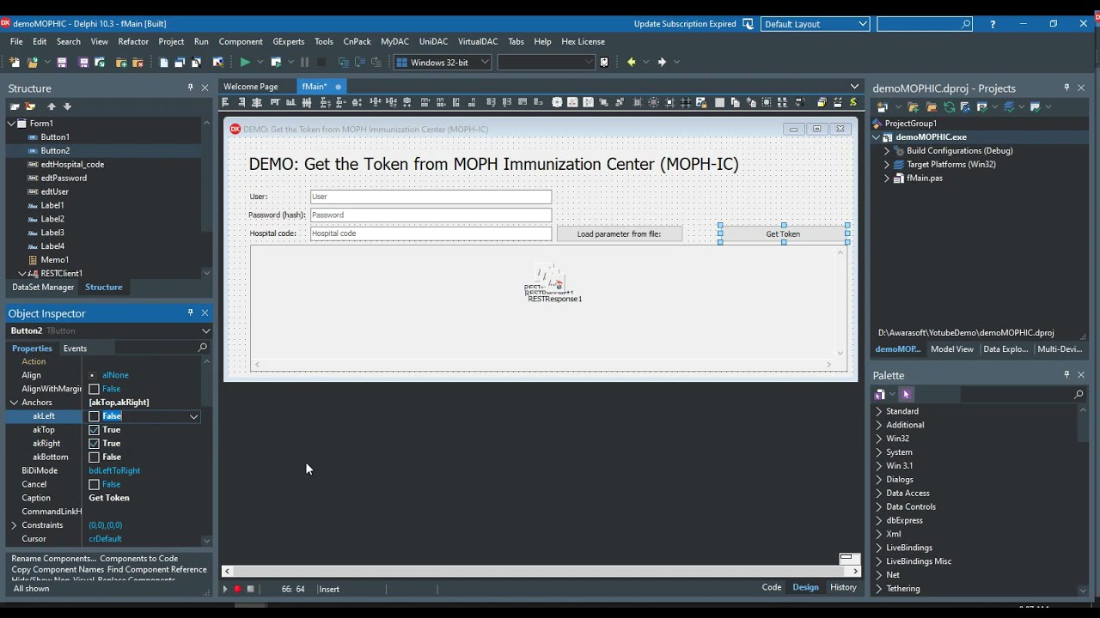This screenshot has height=618, width=1100.
Task: Click the macro record red dot
Action: (x=238, y=589)
